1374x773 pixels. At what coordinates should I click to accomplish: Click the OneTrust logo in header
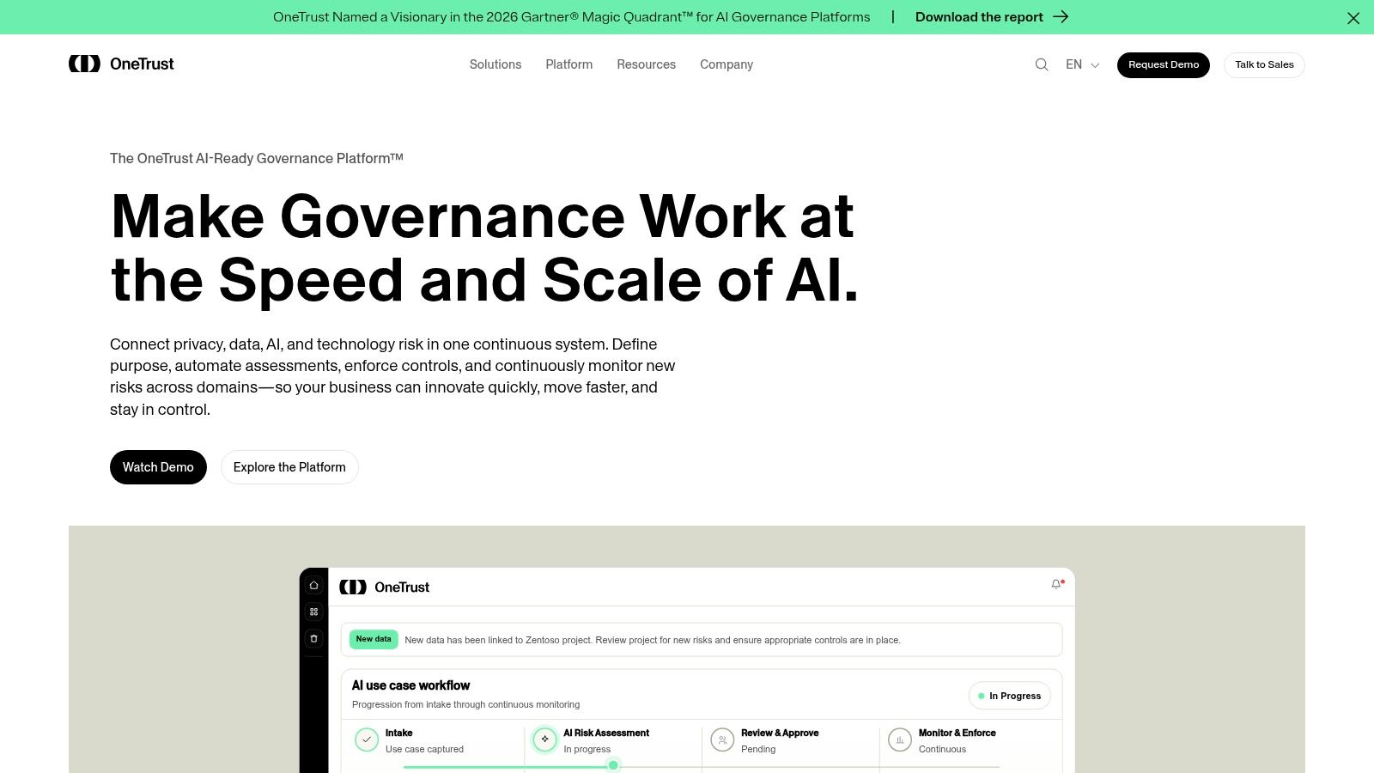[121, 64]
